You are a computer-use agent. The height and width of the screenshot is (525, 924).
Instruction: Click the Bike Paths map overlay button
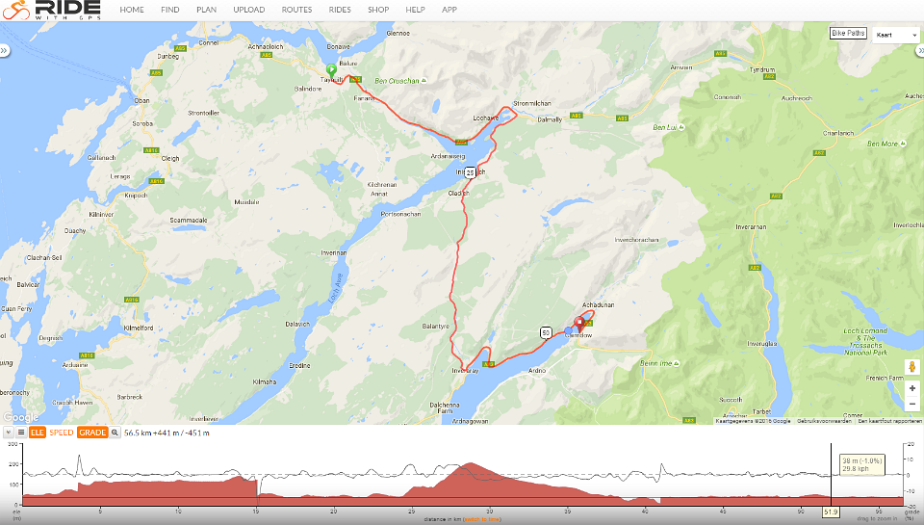point(848,33)
